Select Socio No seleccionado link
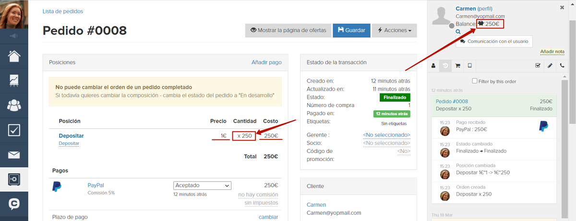 (x=387, y=143)
